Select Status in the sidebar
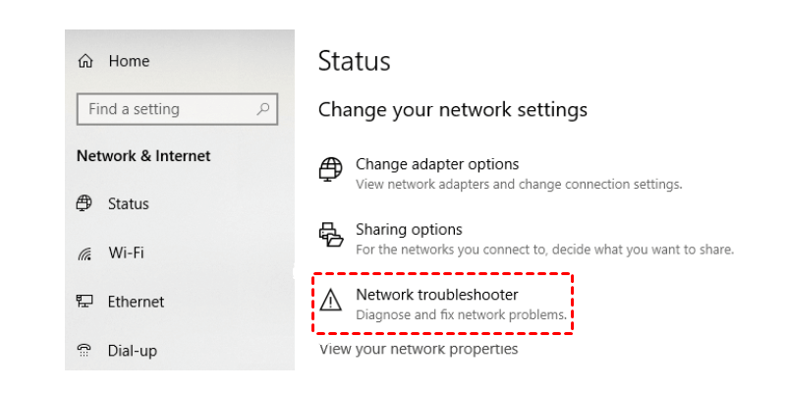Viewport: 786px width, 393px height. click(129, 204)
